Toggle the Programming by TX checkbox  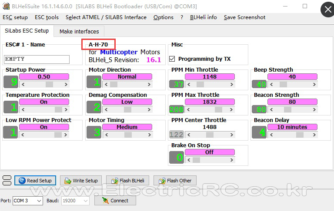click(x=172, y=59)
